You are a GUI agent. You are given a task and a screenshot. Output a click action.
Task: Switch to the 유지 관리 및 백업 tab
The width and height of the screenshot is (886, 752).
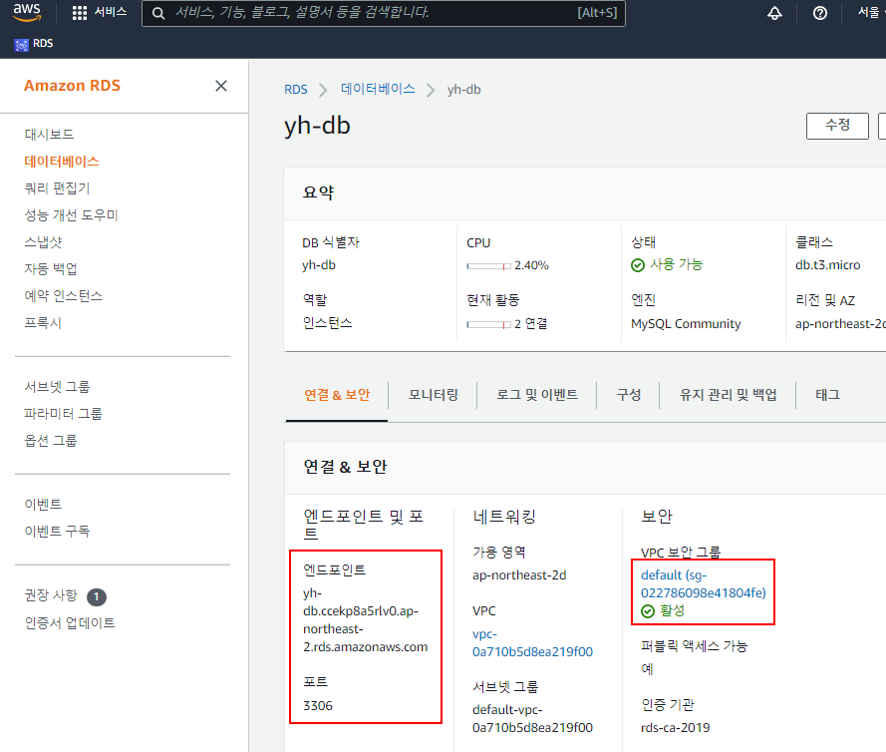click(x=728, y=395)
